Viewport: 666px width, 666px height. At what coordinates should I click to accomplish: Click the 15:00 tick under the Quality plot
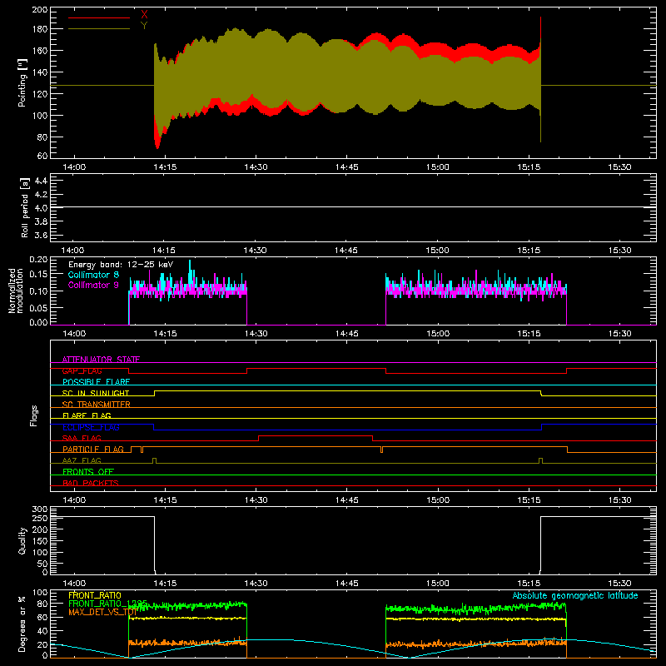click(x=438, y=584)
